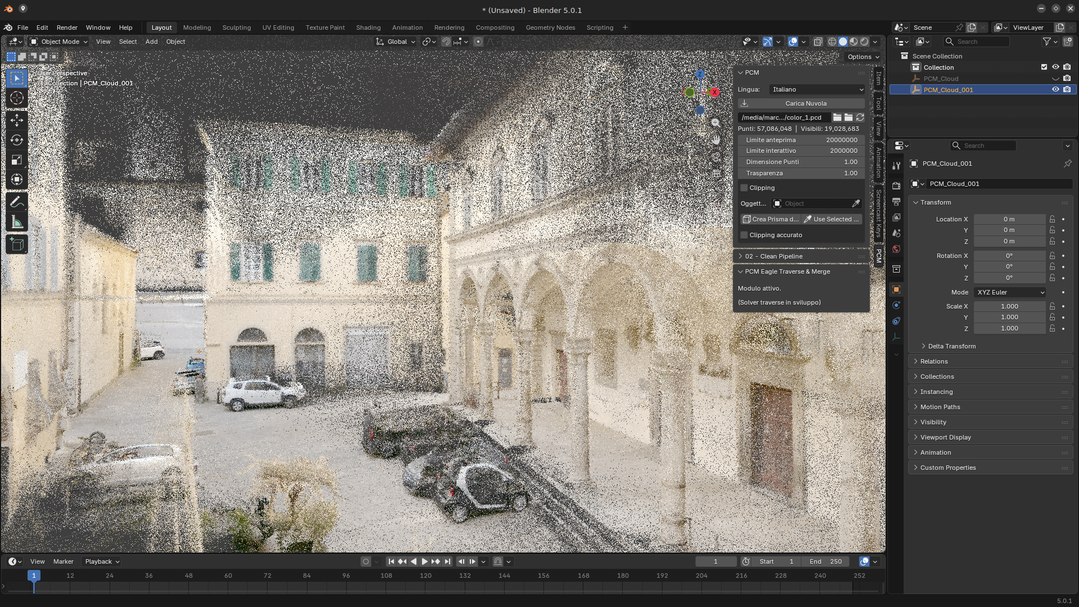
Task: Open the Render menu
Action: pos(67,28)
